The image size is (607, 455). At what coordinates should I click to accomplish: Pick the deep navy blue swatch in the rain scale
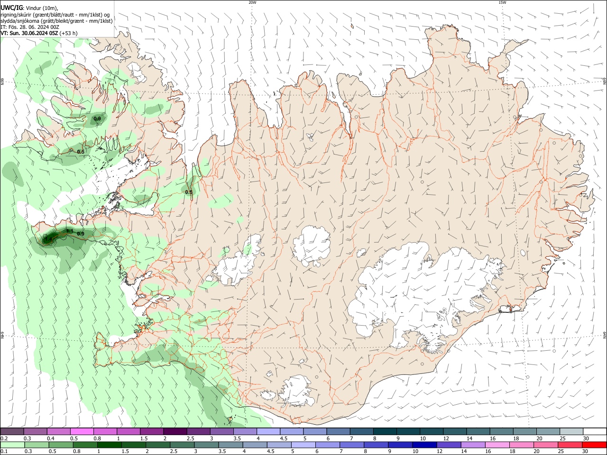pos(424,445)
